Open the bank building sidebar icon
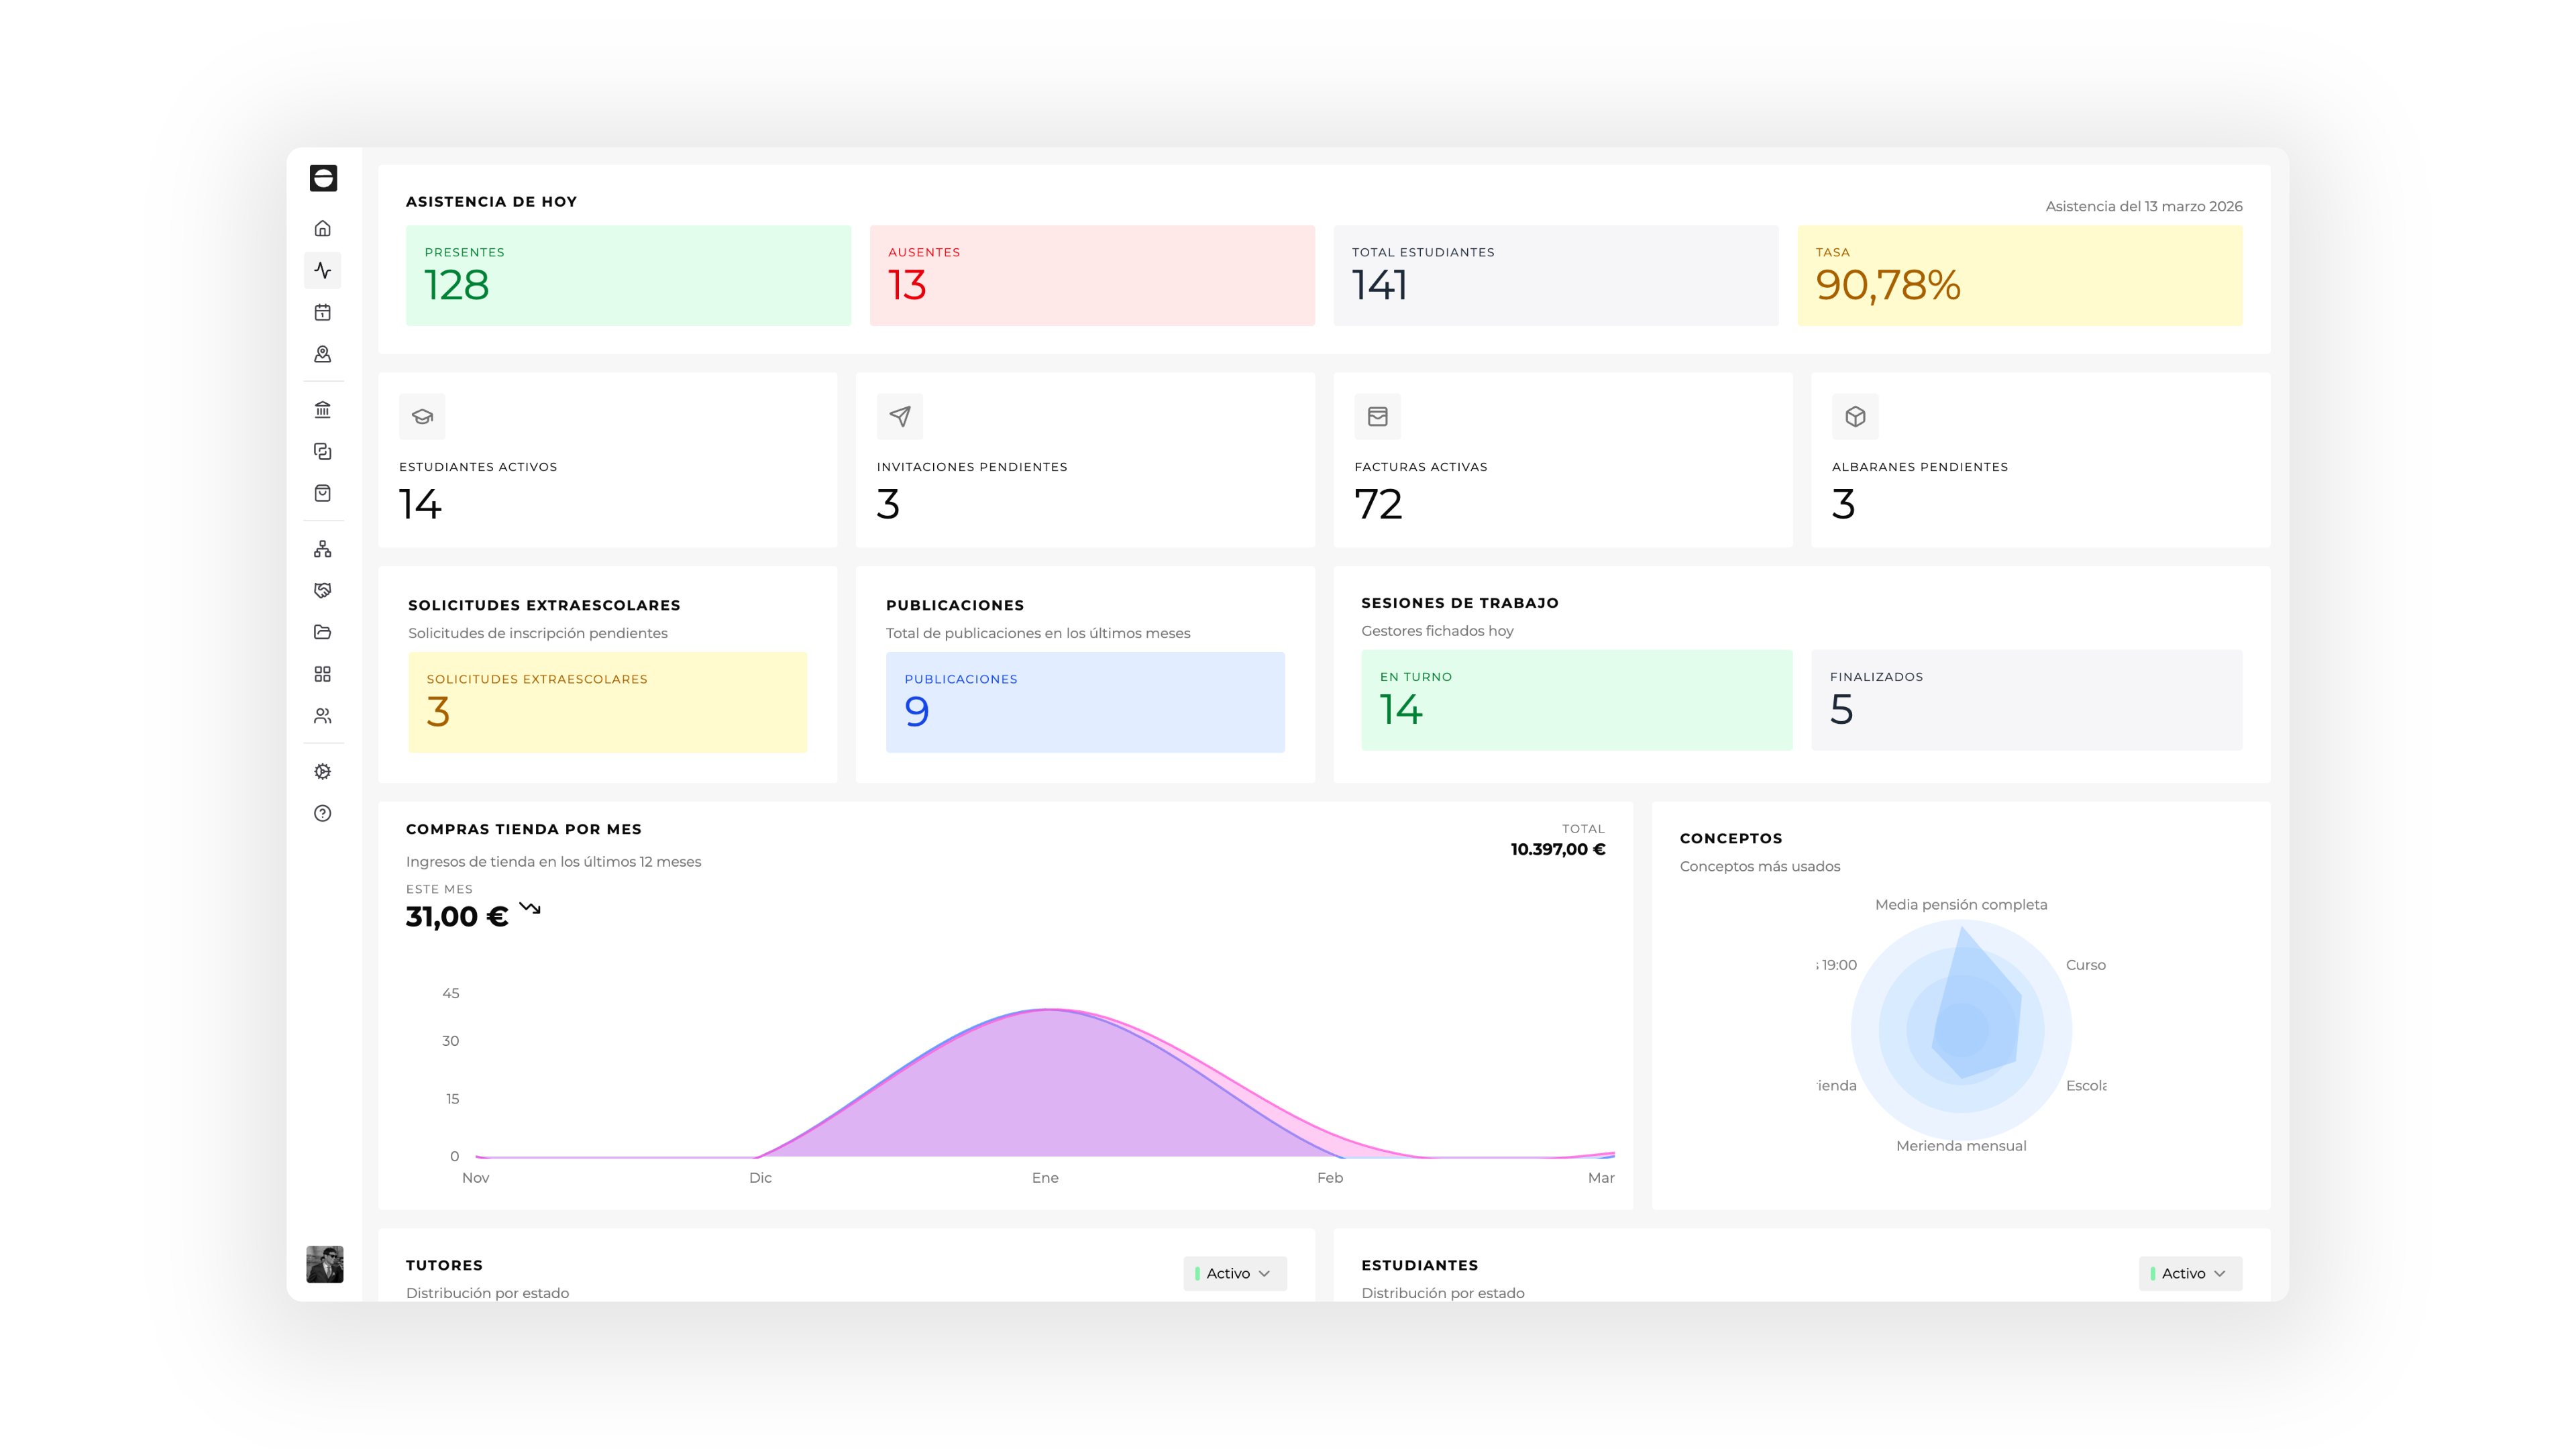The width and height of the screenshot is (2576, 1449). coord(322,410)
